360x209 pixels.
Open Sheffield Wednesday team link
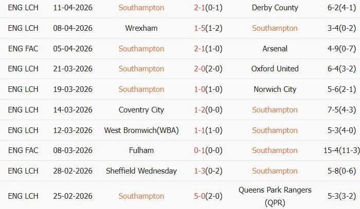(x=141, y=171)
